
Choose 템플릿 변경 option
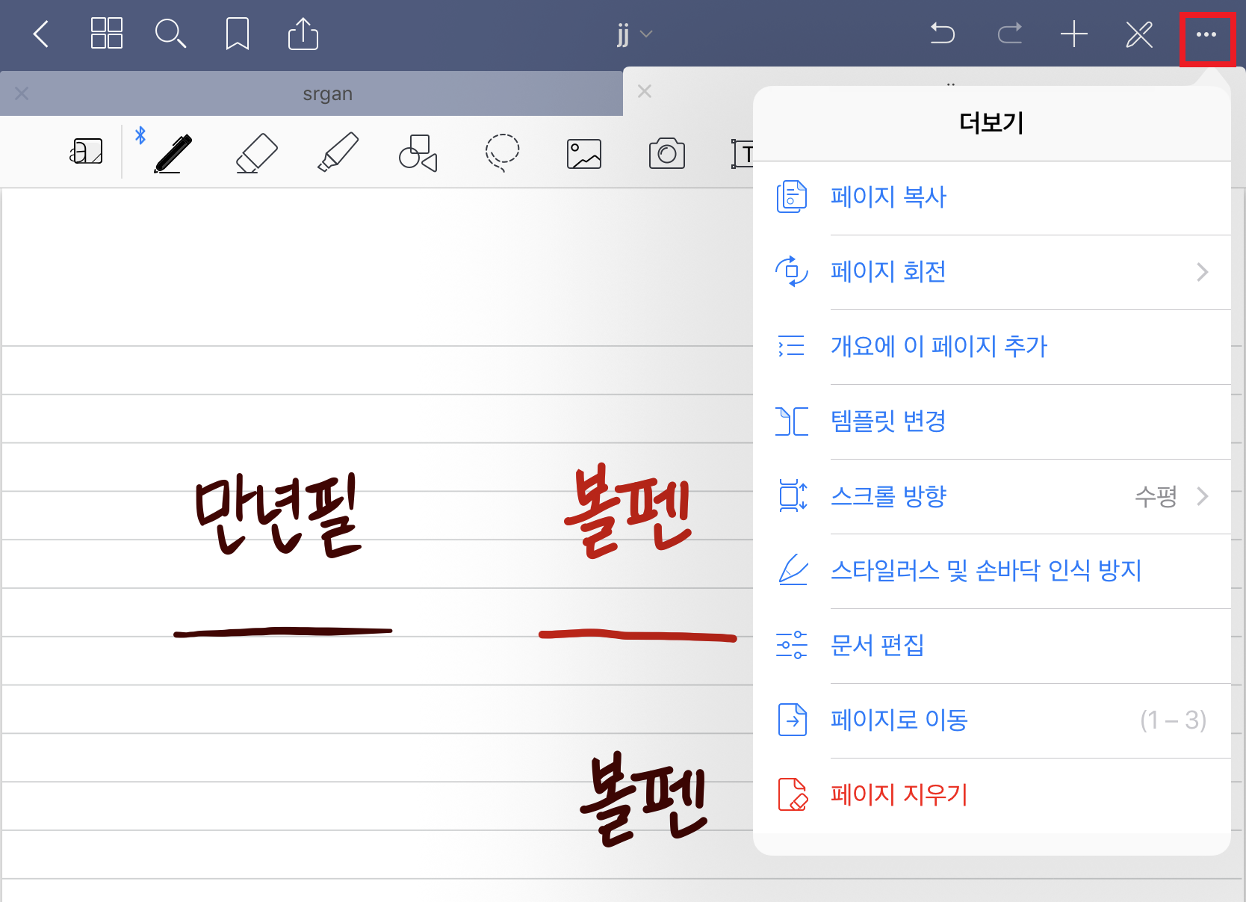pyautogui.click(x=992, y=421)
